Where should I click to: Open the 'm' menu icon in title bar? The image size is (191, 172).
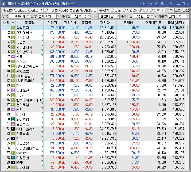click(145, 3)
